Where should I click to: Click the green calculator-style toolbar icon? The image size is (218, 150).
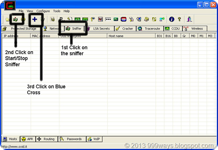pyautogui.click(x=116, y=19)
